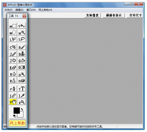Close the 工具 F4 tool palette
This screenshot has width=147, height=132.
click(x=24, y=16)
